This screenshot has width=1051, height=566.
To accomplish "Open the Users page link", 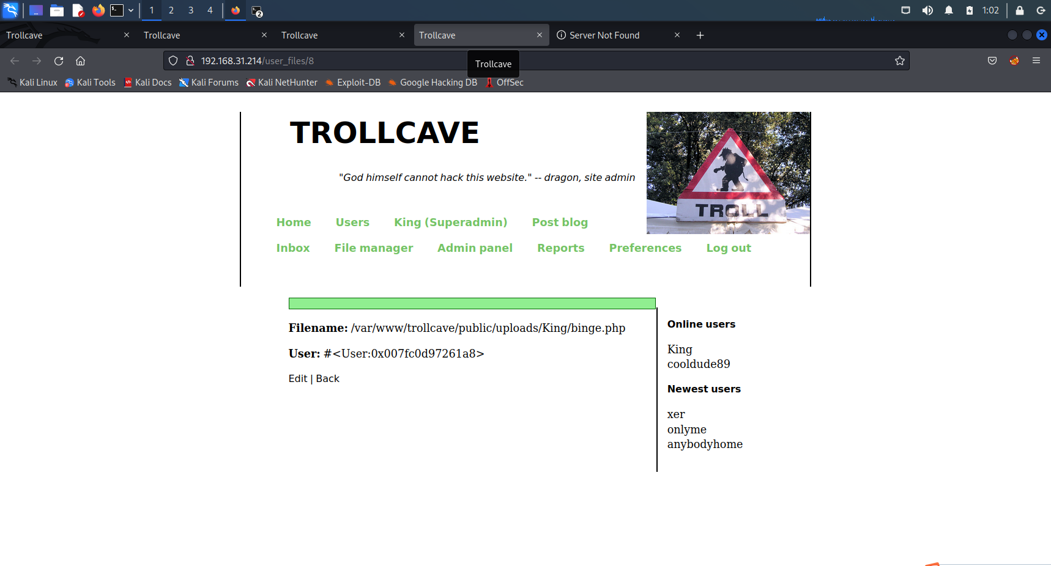I will tap(352, 222).
